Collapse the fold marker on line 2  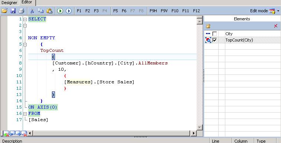25,26
